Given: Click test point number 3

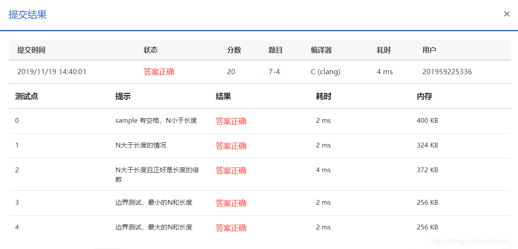Looking at the screenshot, I should tap(17, 203).
